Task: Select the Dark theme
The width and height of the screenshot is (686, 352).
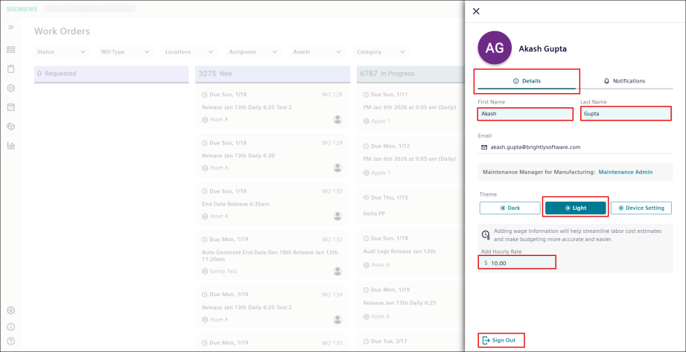Action: (509, 208)
